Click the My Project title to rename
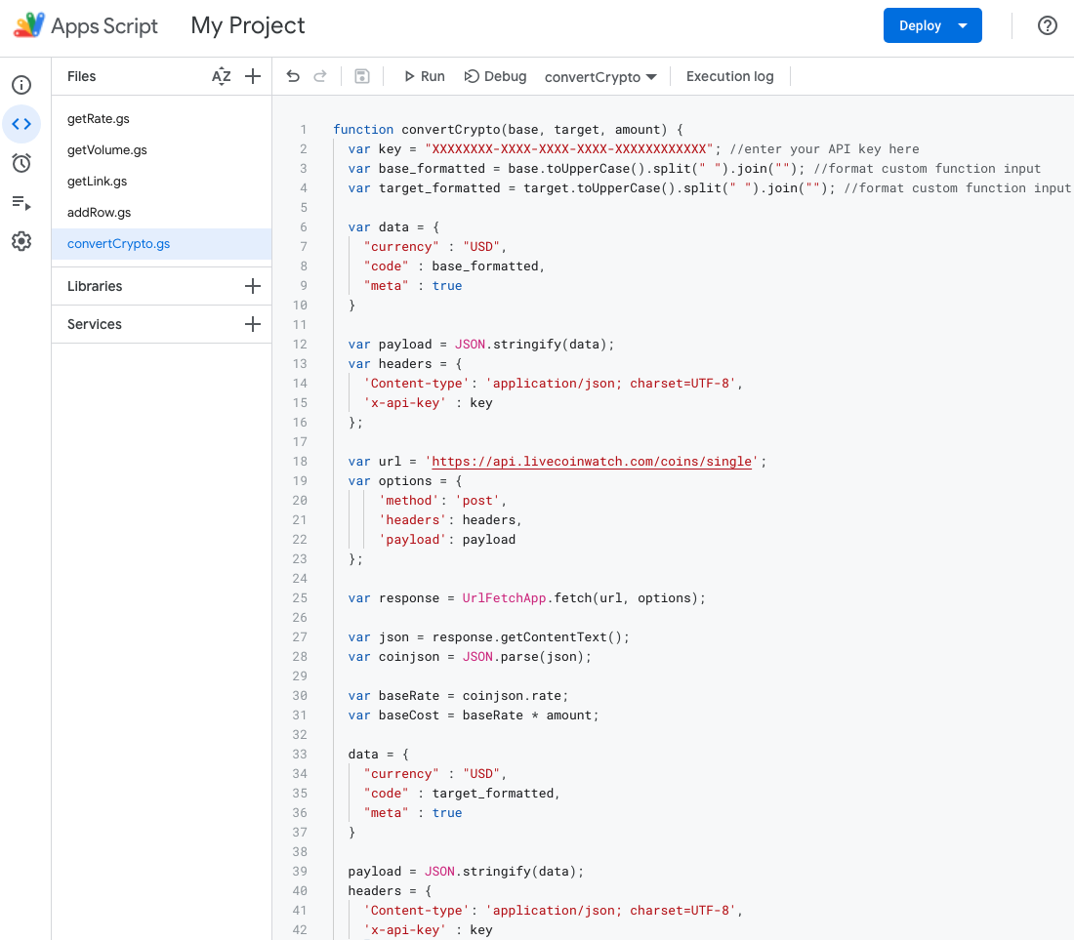1074x940 pixels. pos(247,25)
